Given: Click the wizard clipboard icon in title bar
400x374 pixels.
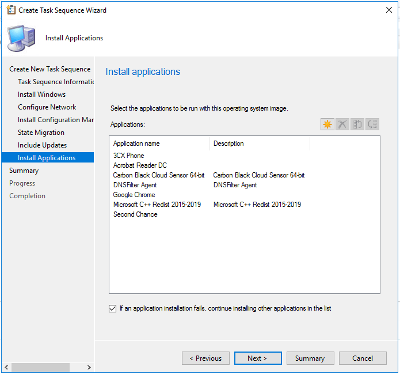Looking at the screenshot, I should (11, 10).
